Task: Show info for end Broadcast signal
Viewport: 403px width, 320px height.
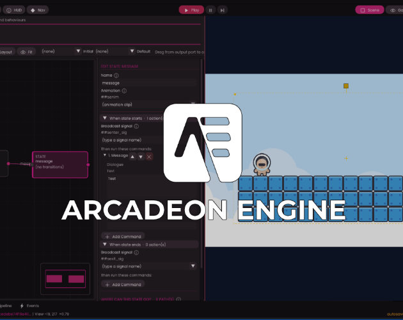Action: tap(136, 252)
